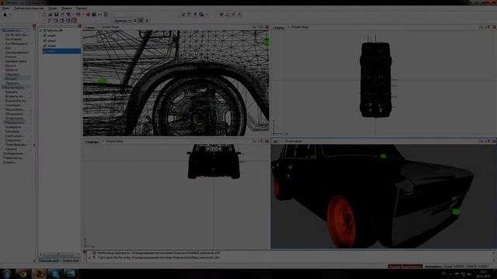Viewport: 497px width, 279px height.
Task: Click the right tab under the objects tree
Action: [x=71, y=260]
